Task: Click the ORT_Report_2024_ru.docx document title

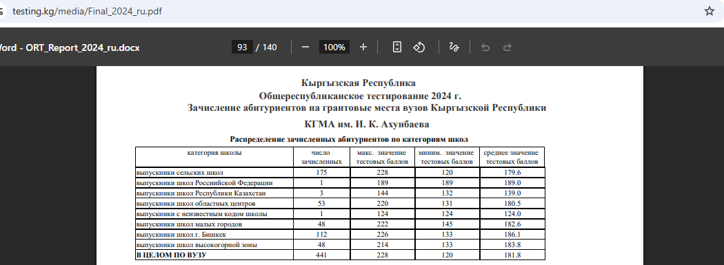Action: point(83,47)
